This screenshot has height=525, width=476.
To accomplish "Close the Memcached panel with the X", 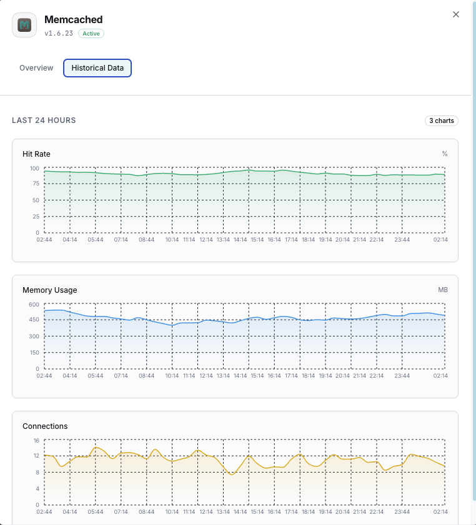I will tap(455, 14).
